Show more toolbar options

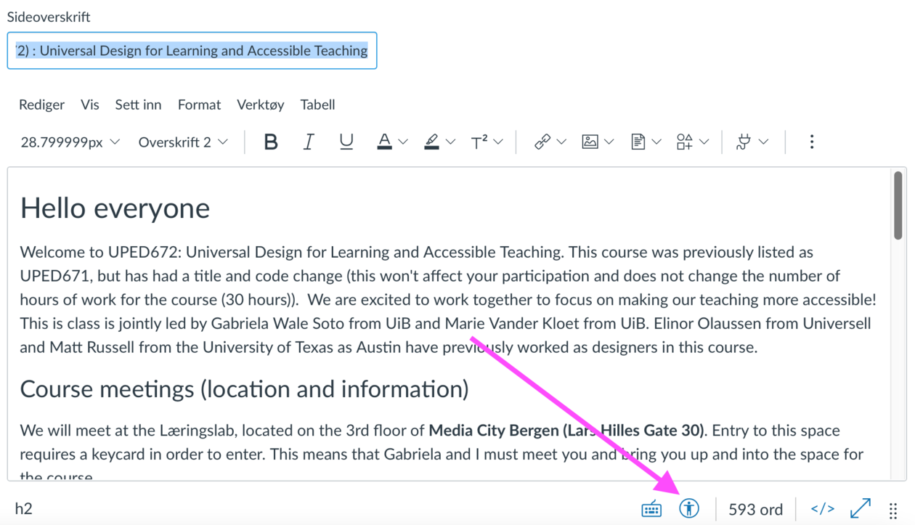pyautogui.click(x=811, y=142)
